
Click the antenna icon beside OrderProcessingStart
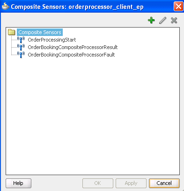21,40
